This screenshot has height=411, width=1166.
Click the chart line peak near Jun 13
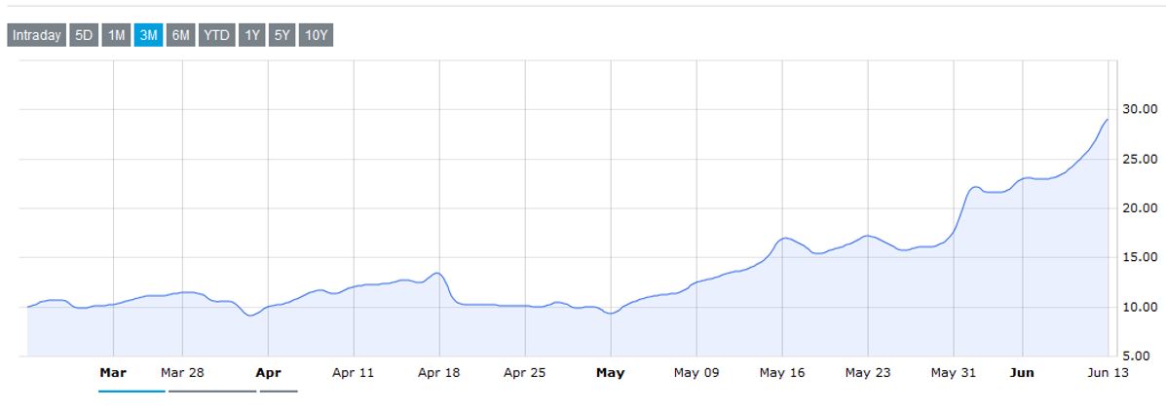[x=1107, y=120]
